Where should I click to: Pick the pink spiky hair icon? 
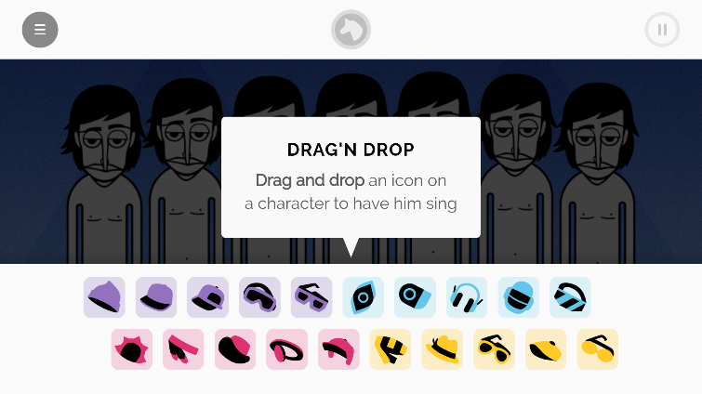pyautogui.click(x=132, y=349)
